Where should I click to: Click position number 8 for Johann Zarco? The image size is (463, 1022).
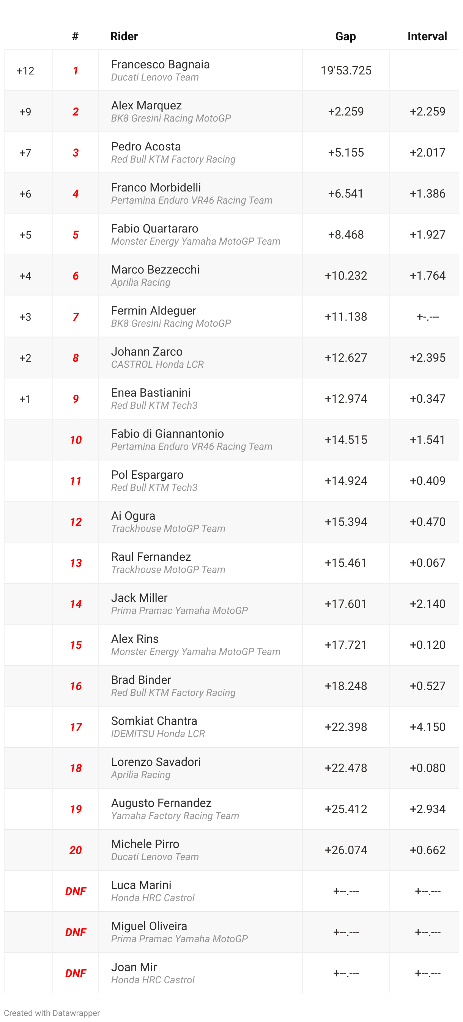(75, 358)
